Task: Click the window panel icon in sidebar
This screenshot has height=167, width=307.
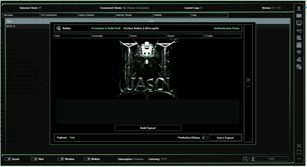Action: coord(299,45)
